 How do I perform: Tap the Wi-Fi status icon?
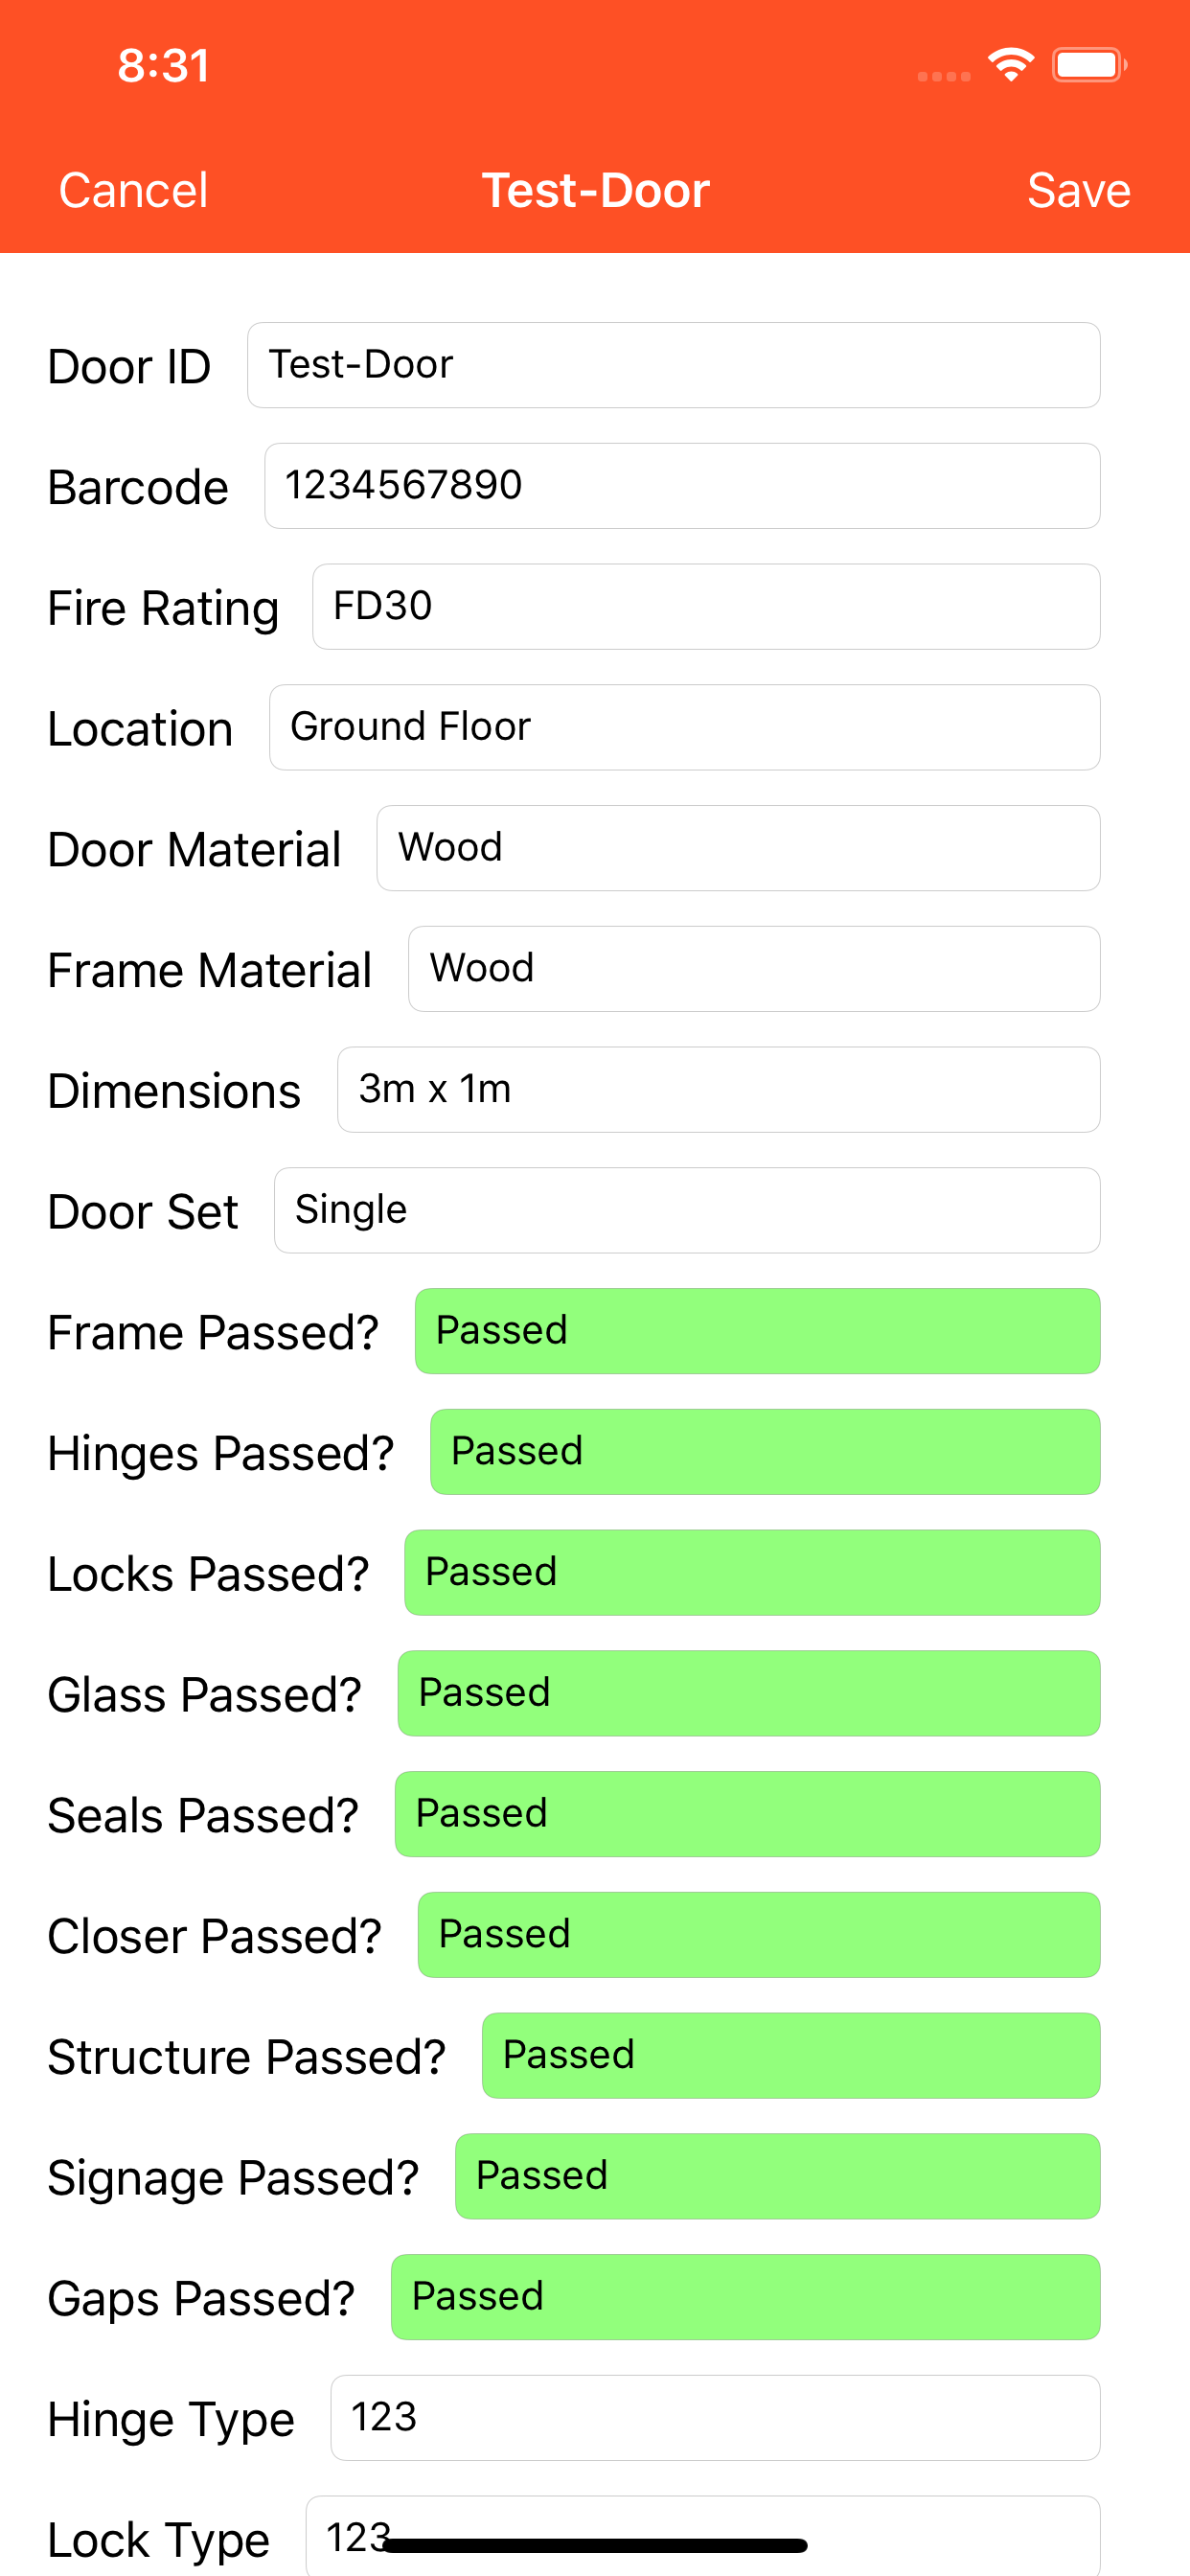(x=1010, y=65)
